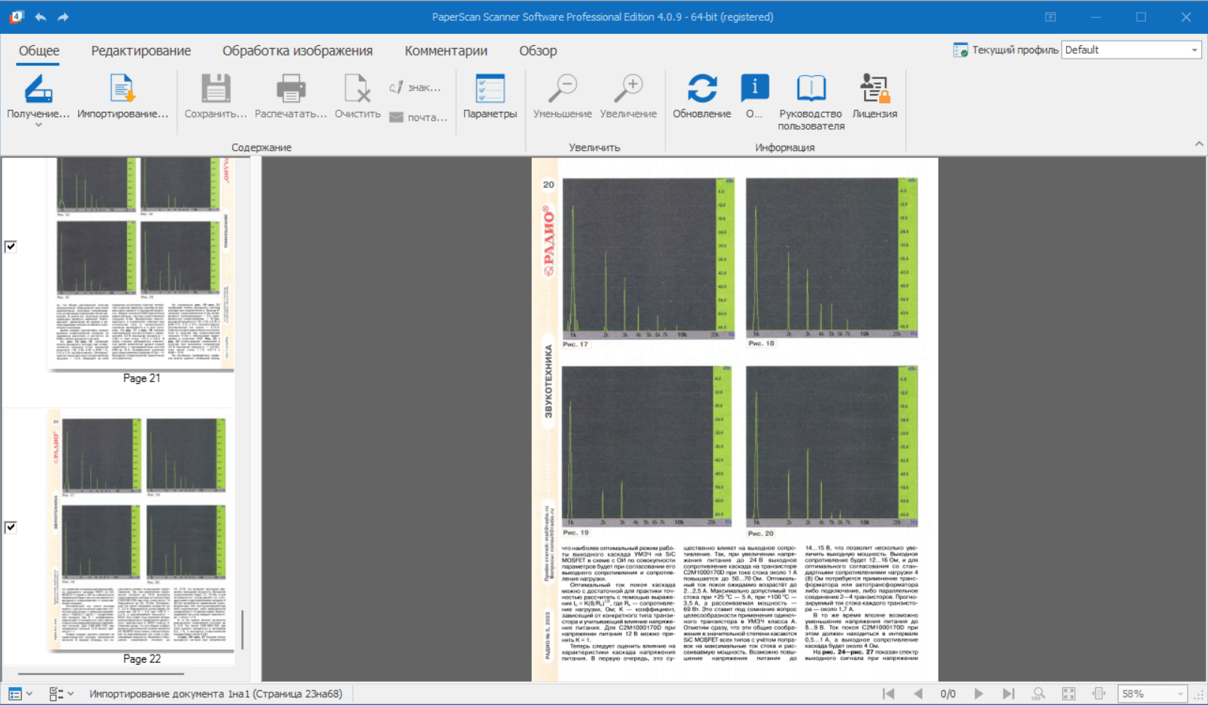Click the undo arrow in title bar

tap(41, 17)
